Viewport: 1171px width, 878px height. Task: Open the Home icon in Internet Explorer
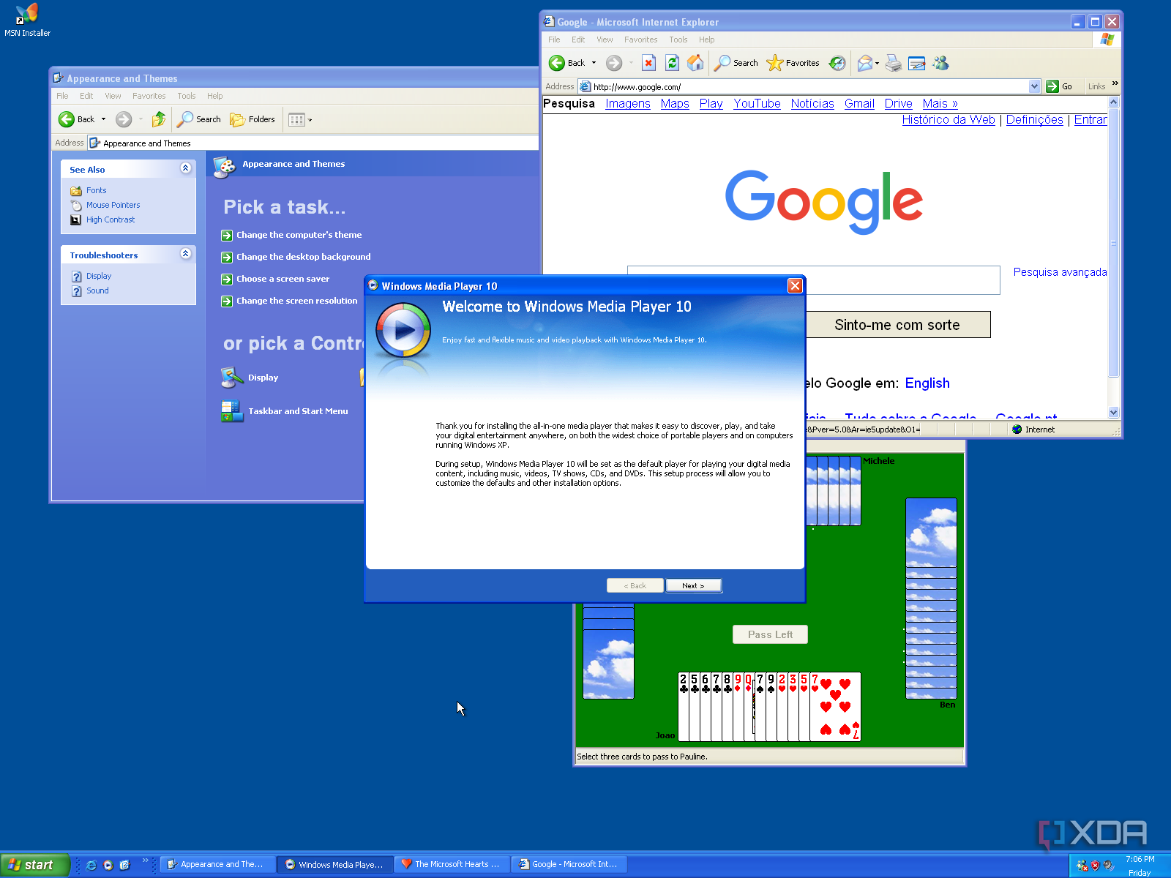coord(695,64)
